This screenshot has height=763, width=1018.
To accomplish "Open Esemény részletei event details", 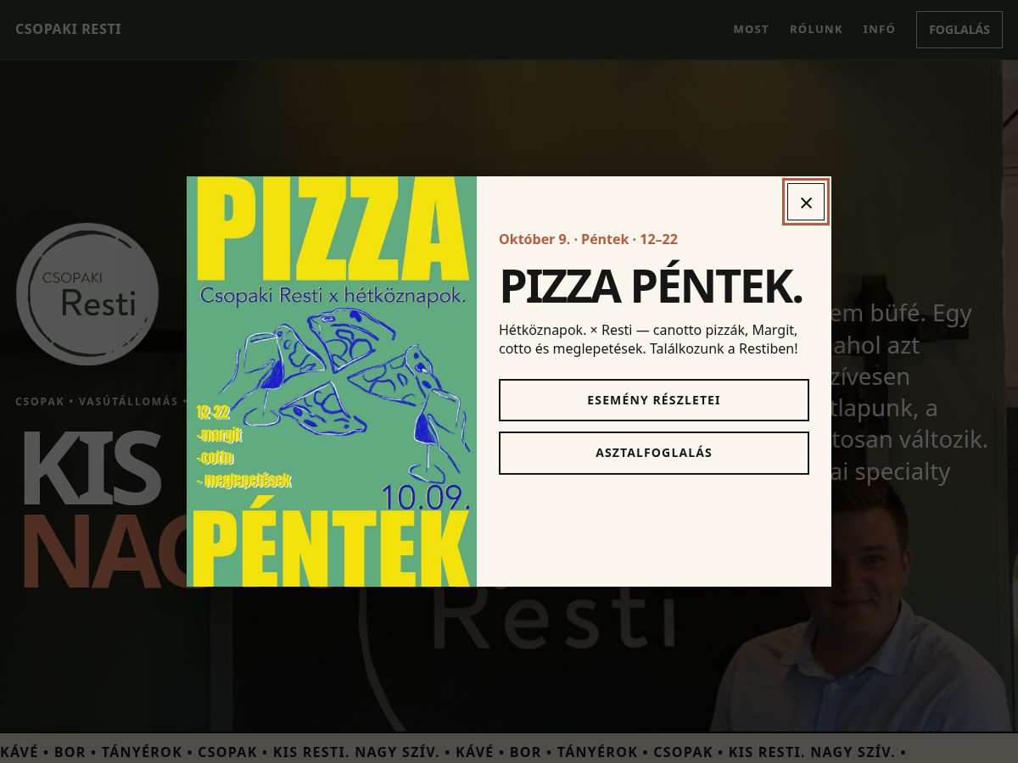I will tap(653, 400).
